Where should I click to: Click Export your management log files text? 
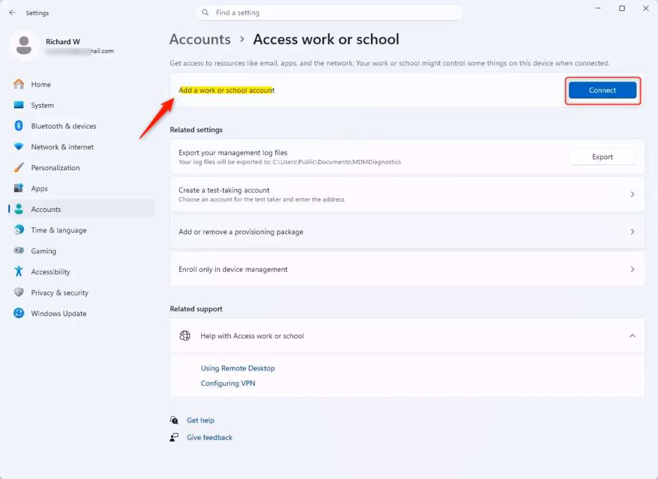click(x=233, y=153)
